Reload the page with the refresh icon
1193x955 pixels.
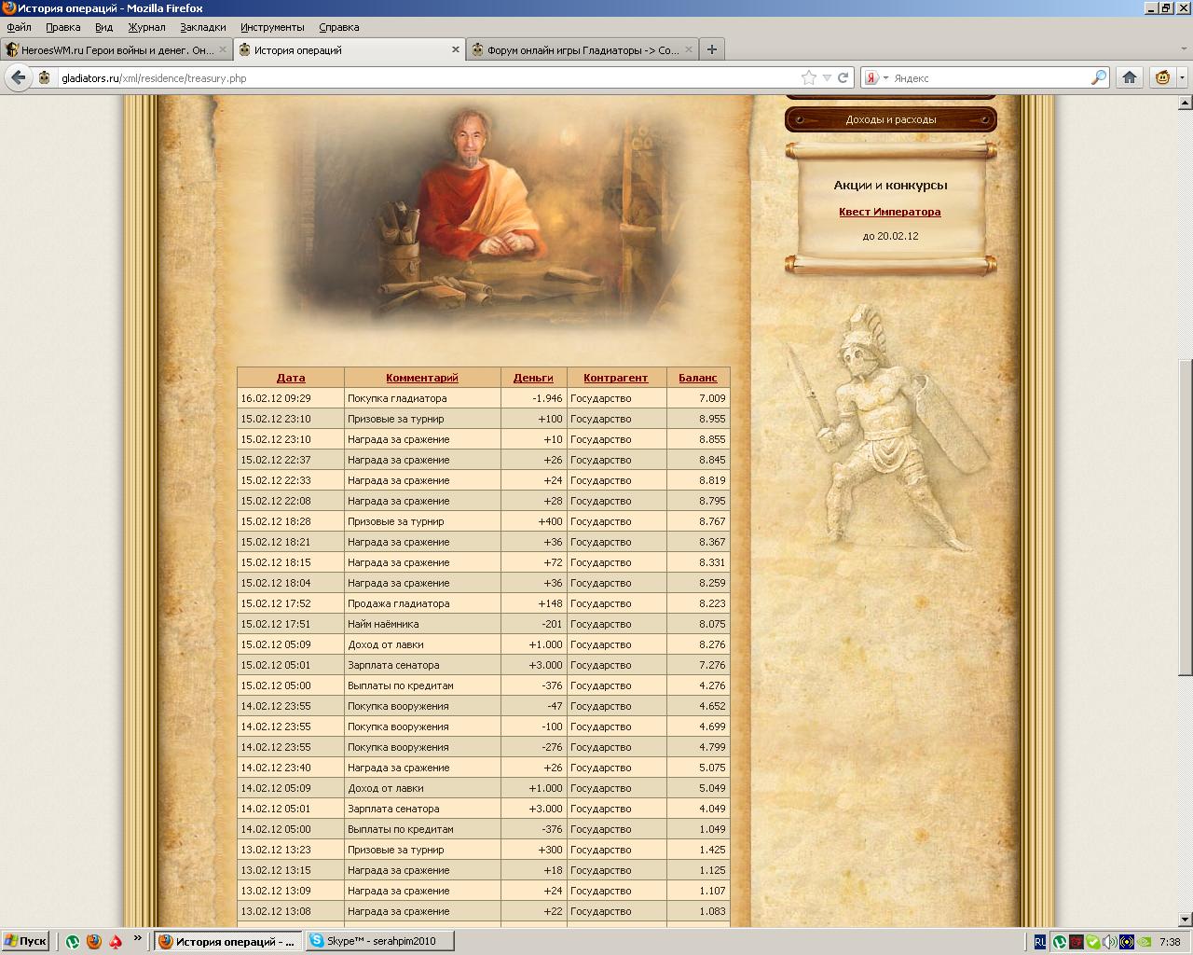coord(843,78)
